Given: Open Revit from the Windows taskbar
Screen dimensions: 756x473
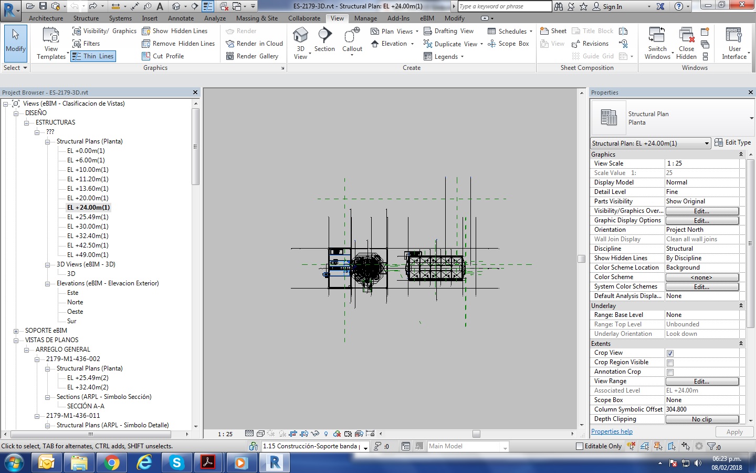Looking at the screenshot, I should click(274, 463).
